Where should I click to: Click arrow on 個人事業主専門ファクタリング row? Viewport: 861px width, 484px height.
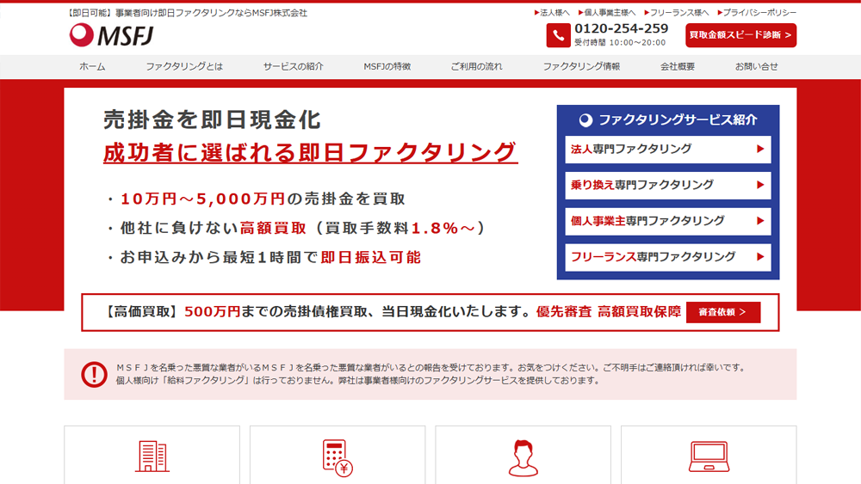(x=760, y=221)
